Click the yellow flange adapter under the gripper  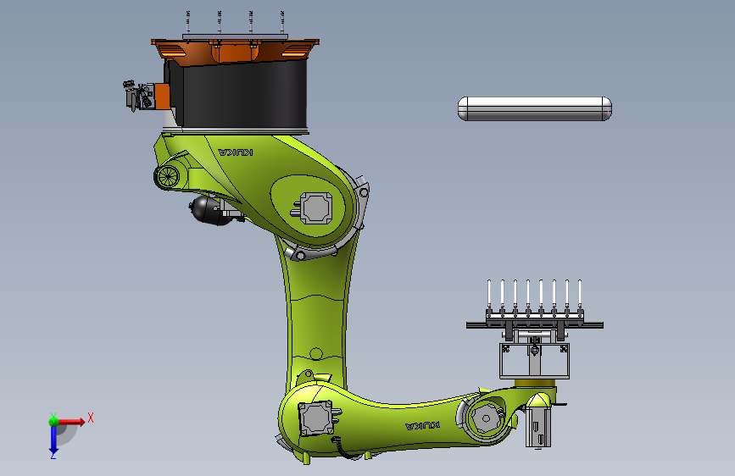click(x=534, y=383)
